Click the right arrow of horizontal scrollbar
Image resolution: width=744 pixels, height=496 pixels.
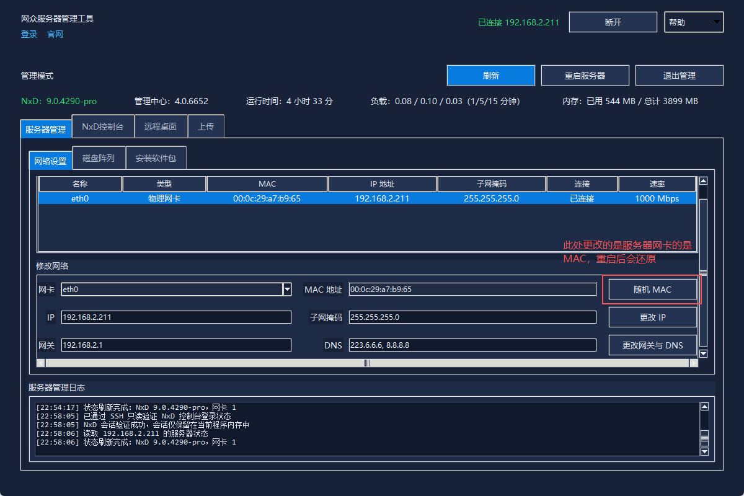click(x=693, y=363)
